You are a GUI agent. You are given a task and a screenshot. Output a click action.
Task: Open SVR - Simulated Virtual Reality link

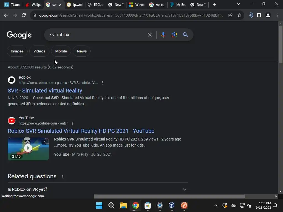[45, 91]
